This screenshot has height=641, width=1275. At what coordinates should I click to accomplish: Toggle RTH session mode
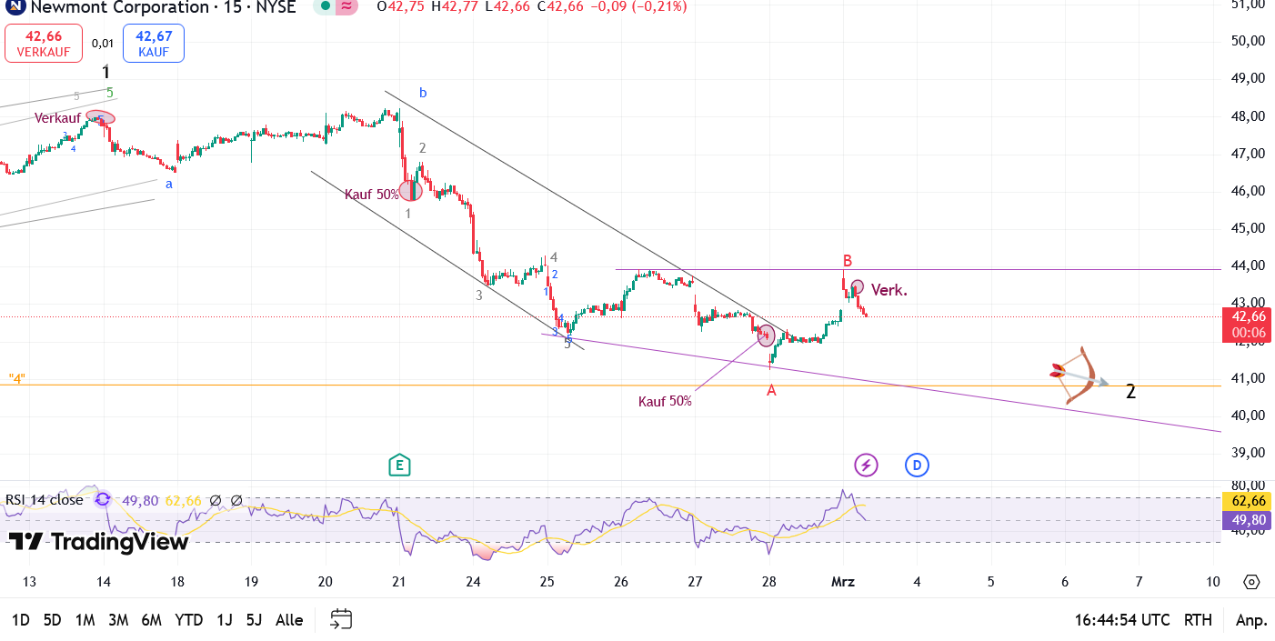pos(1198,620)
